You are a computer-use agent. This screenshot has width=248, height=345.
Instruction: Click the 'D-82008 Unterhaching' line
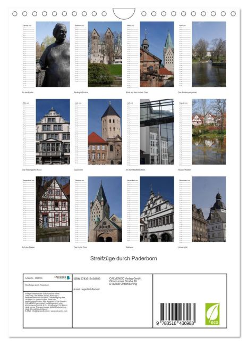point(123,284)
